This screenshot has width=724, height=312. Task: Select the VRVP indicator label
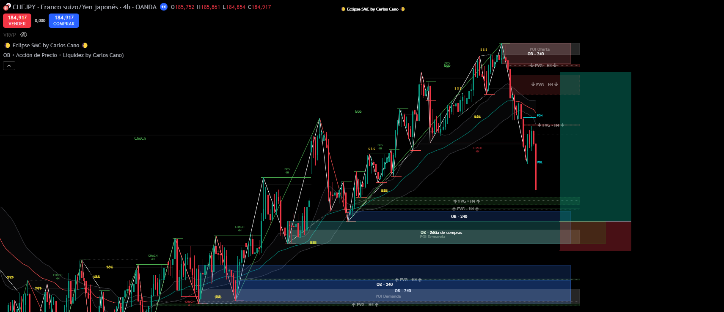tap(10, 35)
